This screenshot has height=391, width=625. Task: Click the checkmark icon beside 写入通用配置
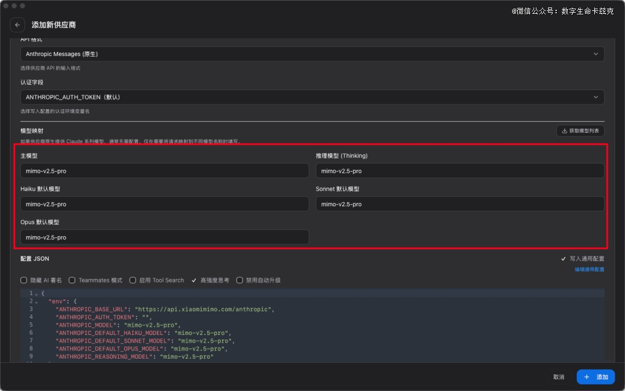(x=564, y=259)
